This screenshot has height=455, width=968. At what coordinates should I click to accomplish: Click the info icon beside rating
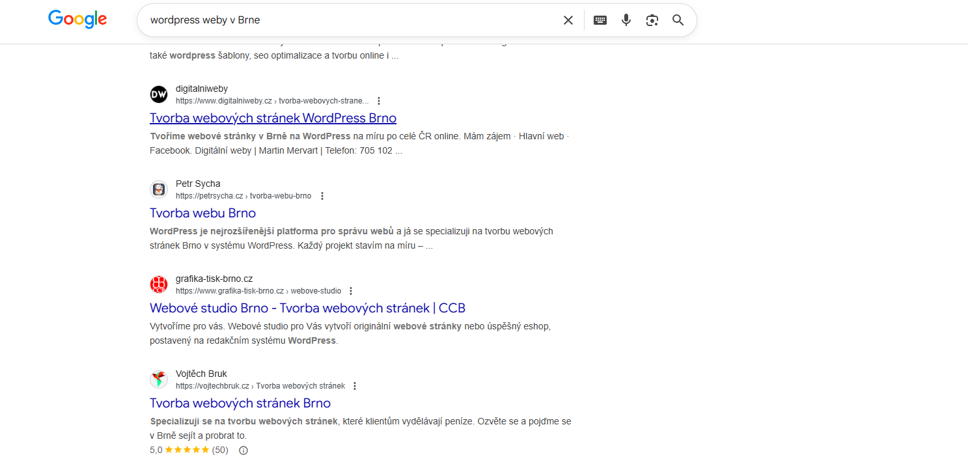pyautogui.click(x=243, y=450)
